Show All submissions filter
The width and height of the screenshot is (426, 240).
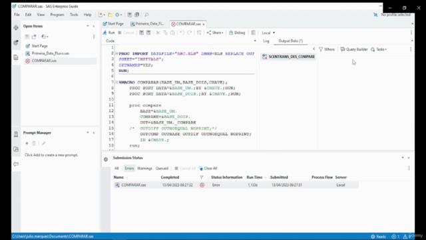coord(116,169)
